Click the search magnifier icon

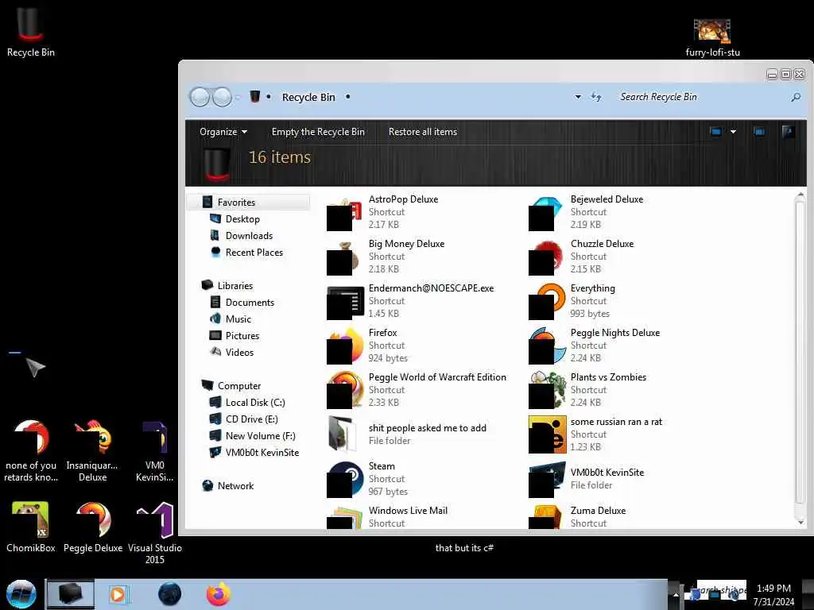point(795,97)
